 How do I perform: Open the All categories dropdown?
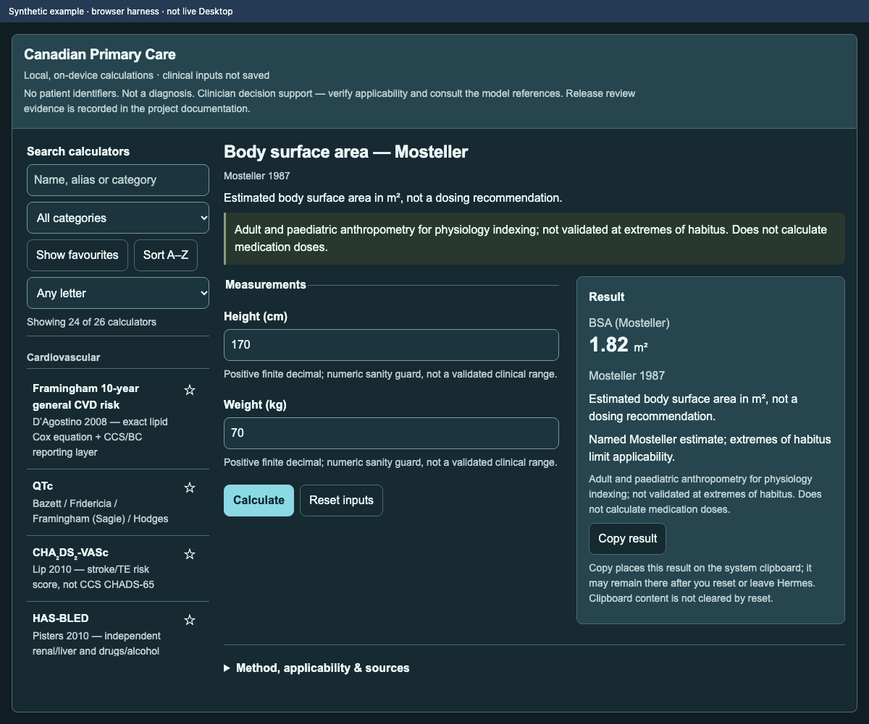pos(118,218)
